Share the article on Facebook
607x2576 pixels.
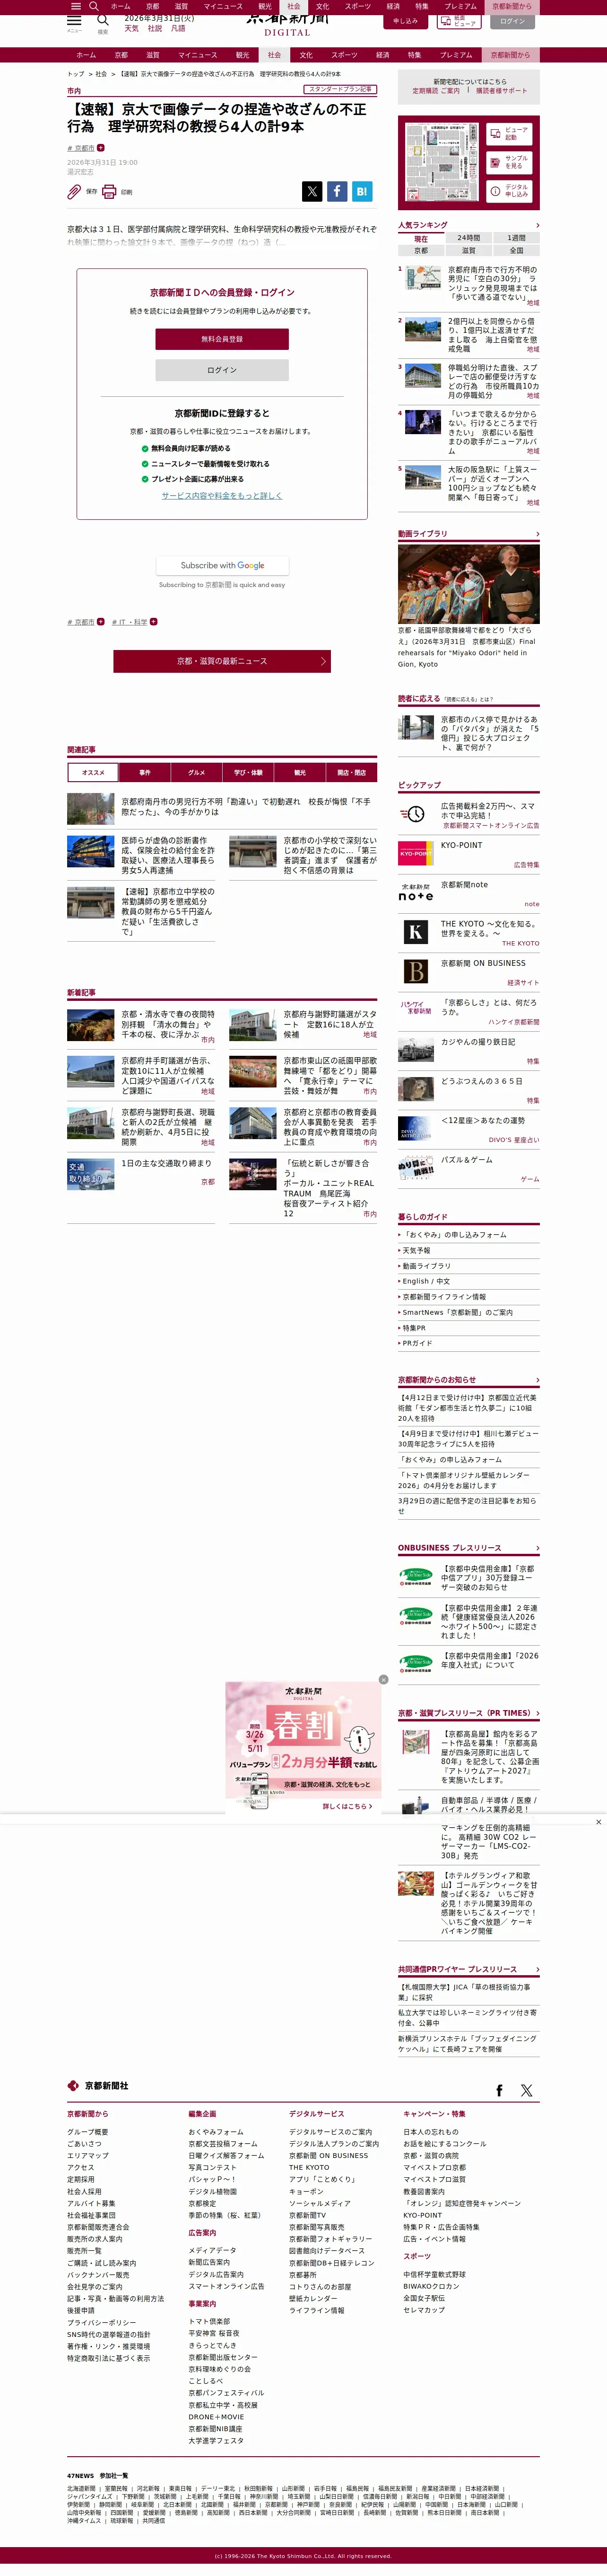337,191
